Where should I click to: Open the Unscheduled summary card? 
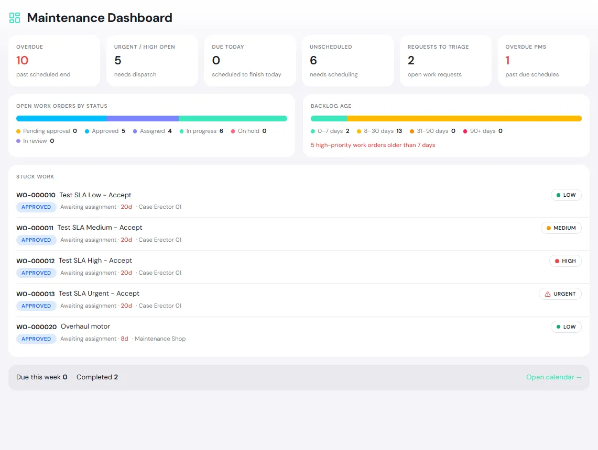348,61
